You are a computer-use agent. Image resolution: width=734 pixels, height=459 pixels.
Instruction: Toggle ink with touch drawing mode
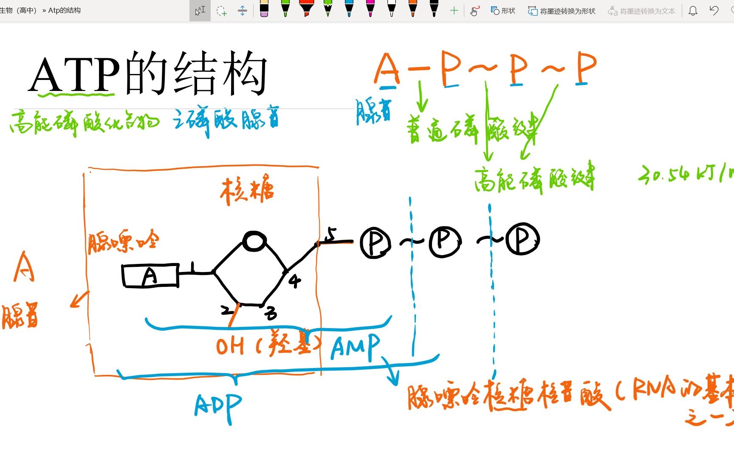click(x=474, y=11)
